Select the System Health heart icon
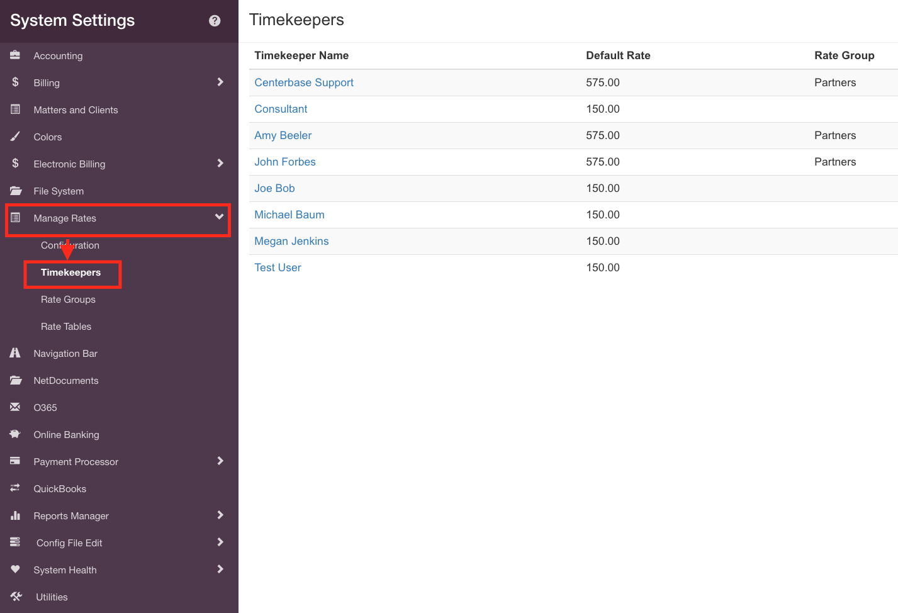Viewport: 898px width, 613px height. point(15,570)
